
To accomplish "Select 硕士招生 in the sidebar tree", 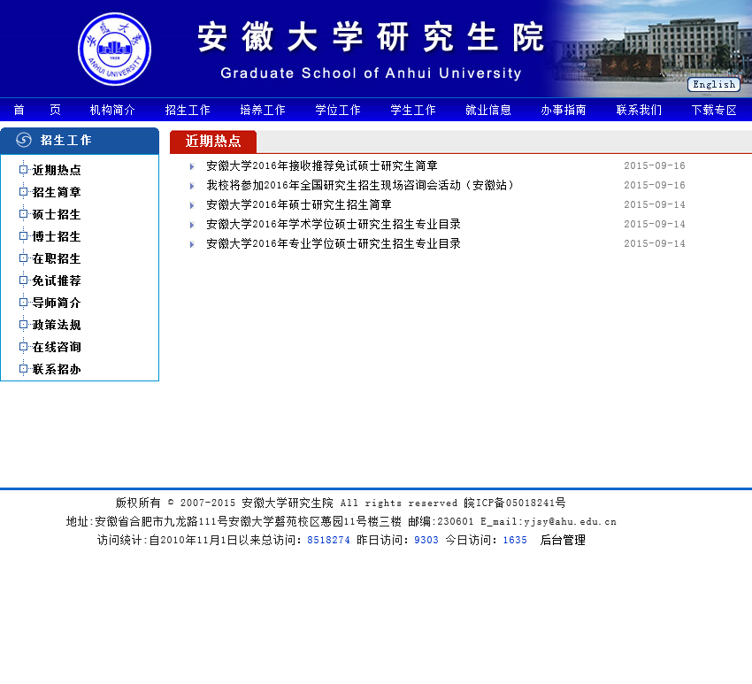I will coord(57,214).
